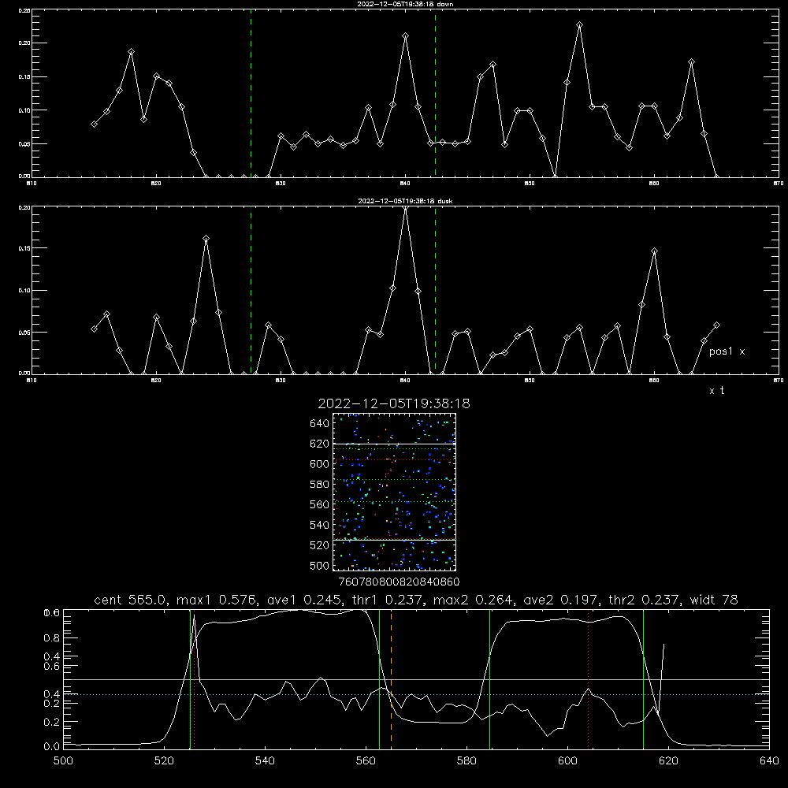Image resolution: width=788 pixels, height=788 pixels.
Task: Click the dusk plot tallest peak at 840
Action: click(x=406, y=209)
